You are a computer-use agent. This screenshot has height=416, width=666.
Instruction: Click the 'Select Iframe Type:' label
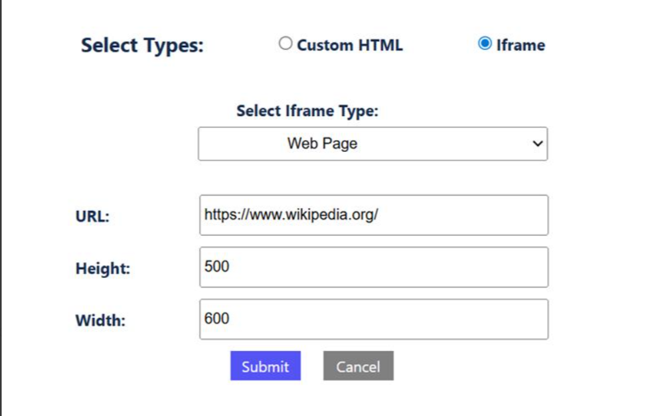click(x=307, y=111)
